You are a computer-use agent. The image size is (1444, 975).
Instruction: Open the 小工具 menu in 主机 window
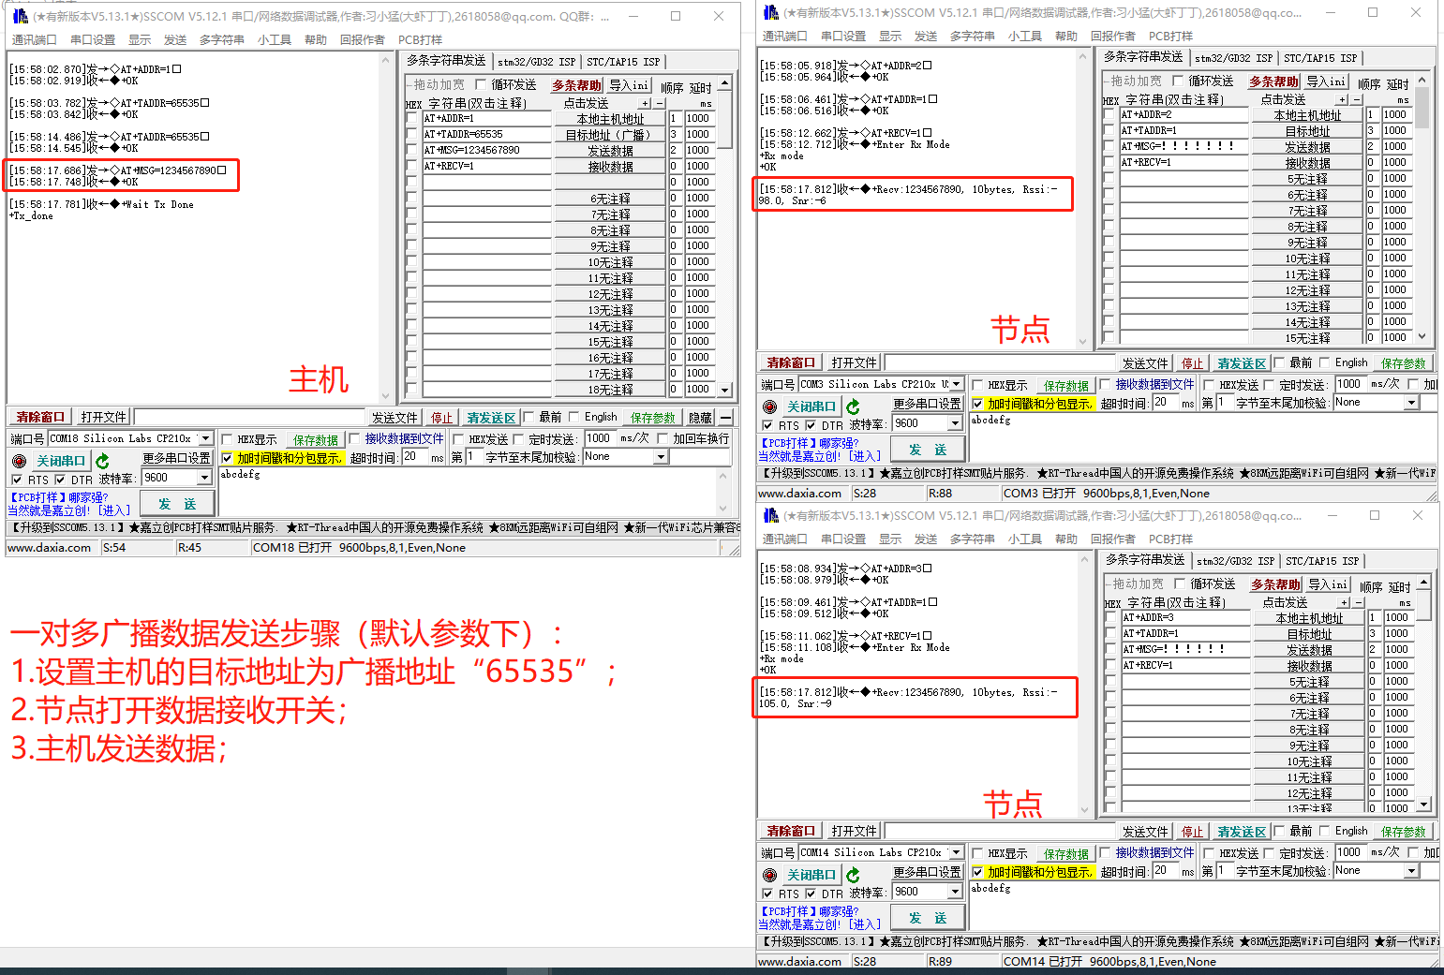click(x=274, y=39)
